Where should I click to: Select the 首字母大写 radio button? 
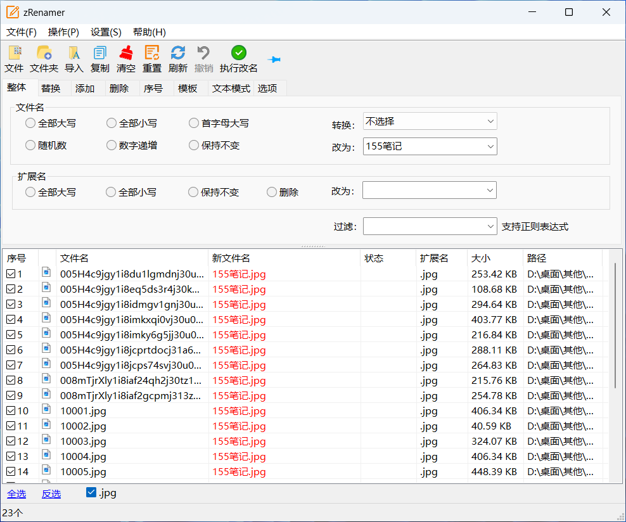[194, 124]
